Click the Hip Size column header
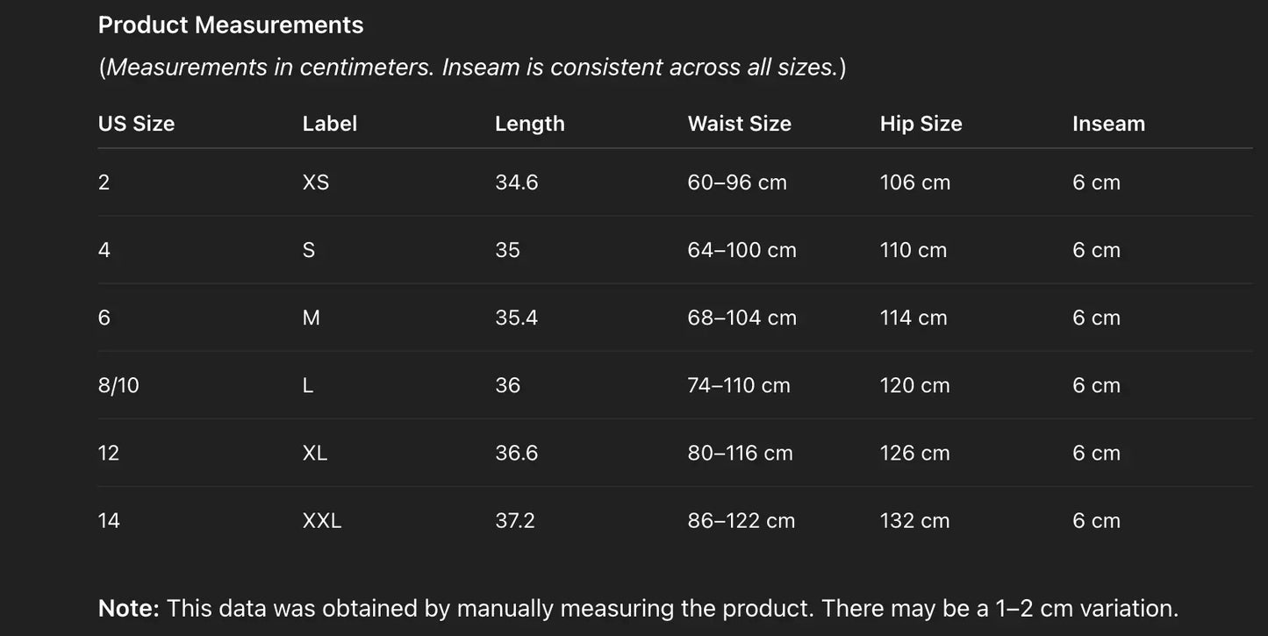 pos(921,124)
